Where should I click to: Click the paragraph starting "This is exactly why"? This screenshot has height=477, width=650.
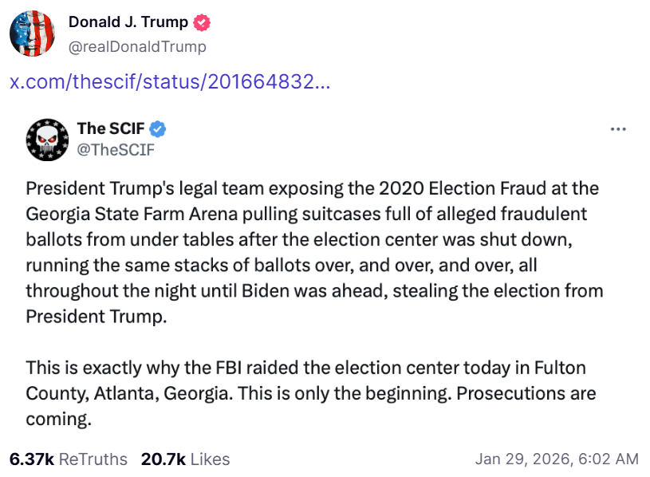311,393
